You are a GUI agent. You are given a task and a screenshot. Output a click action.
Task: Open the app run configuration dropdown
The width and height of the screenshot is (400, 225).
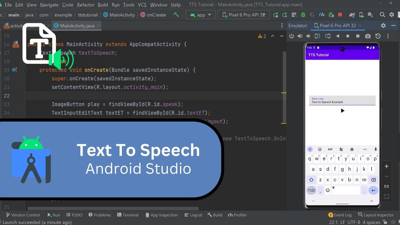pyautogui.click(x=201, y=15)
